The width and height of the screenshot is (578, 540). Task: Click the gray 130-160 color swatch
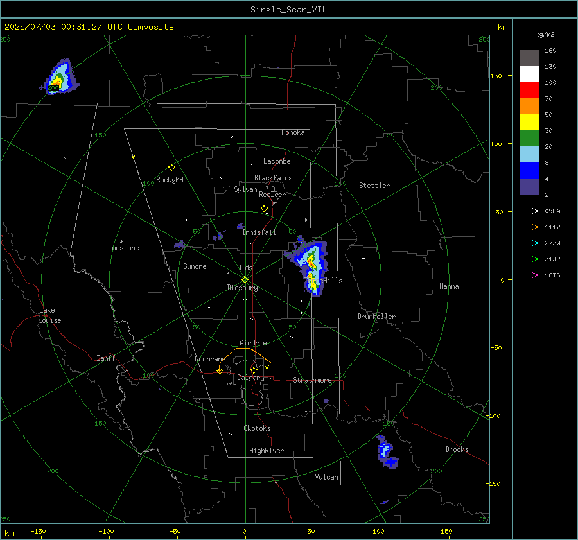(x=529, y=58)
